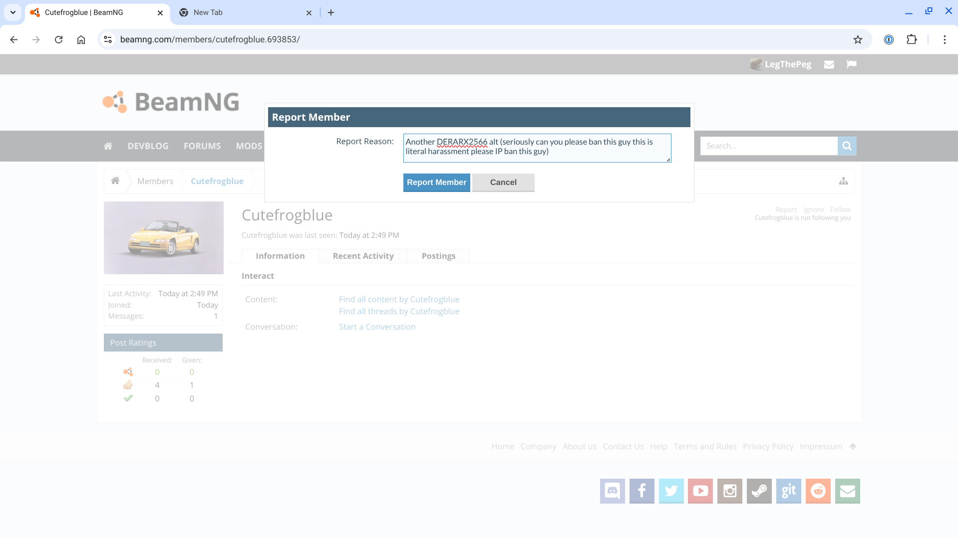Open the footer Home link

(x=503, y=446)
